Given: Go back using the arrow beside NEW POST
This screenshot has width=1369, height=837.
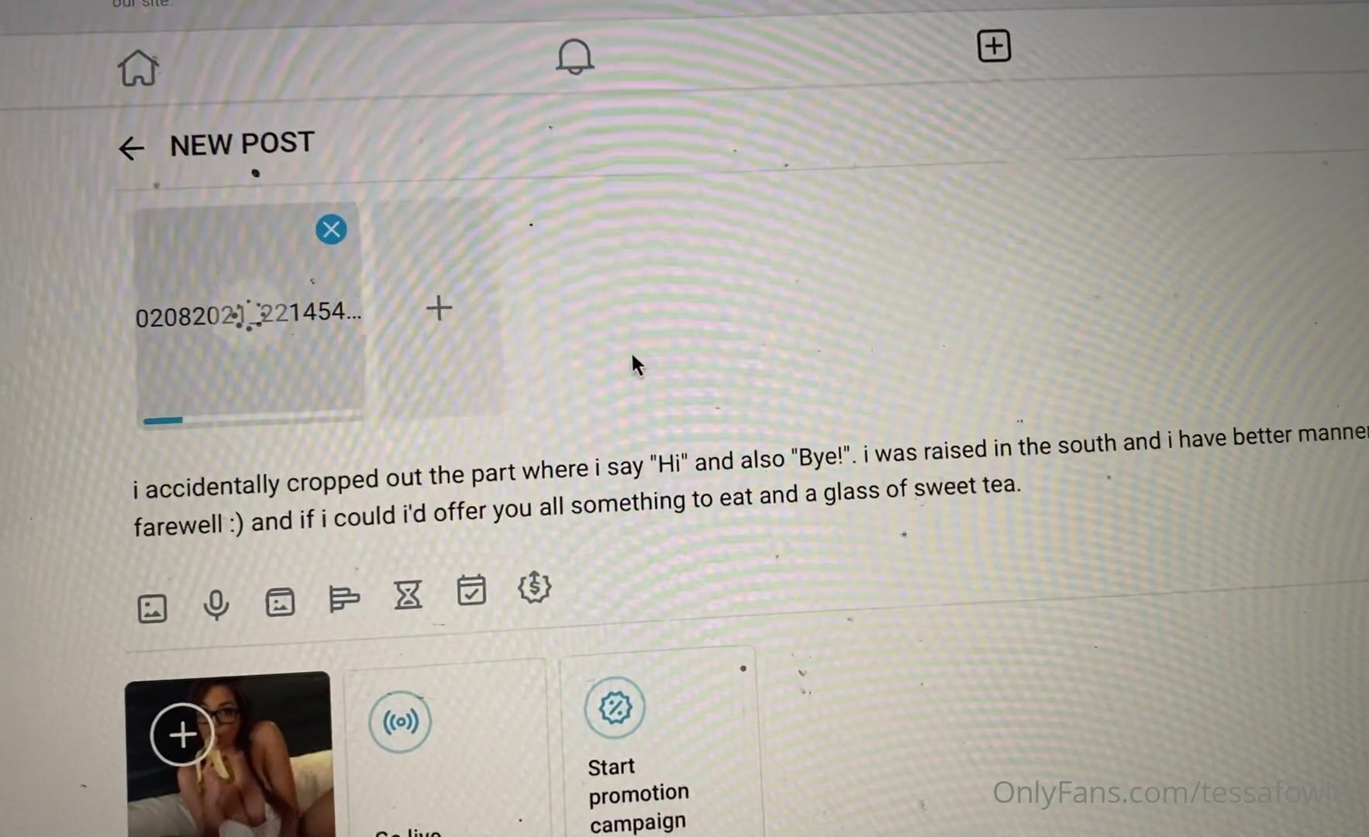Looking at the screenshot, I should 131,148.
